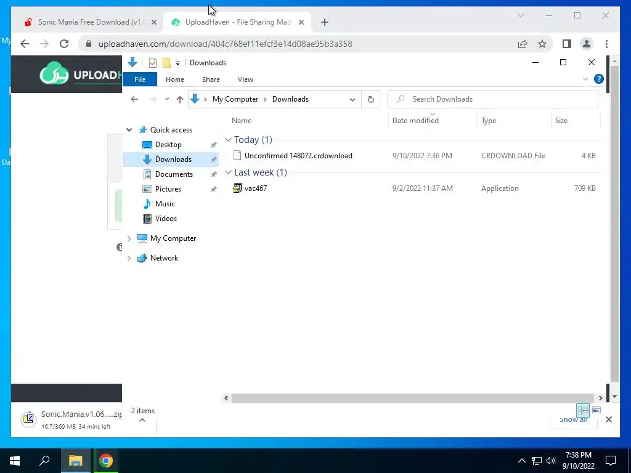The image size is (631, 473).
Task: Sort by Size column header
Action: [x=561, y=121]
